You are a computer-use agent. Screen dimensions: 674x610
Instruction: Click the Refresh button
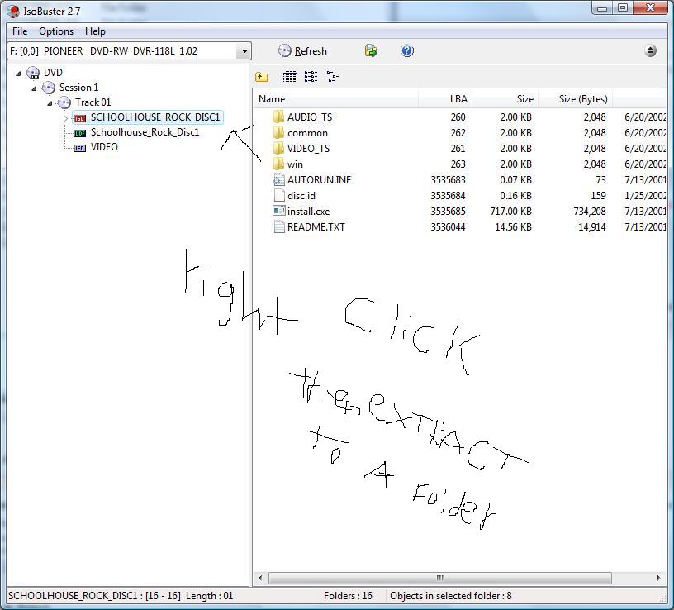pos(302,51)
